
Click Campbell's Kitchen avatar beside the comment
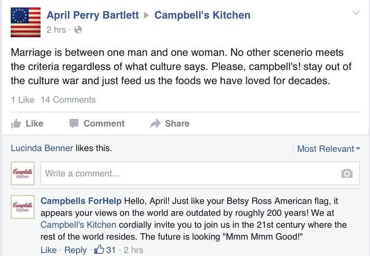pos(23,207)
